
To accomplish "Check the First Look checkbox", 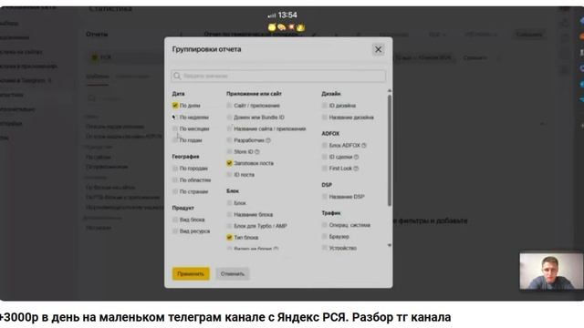I will click(x=325, y=169).
